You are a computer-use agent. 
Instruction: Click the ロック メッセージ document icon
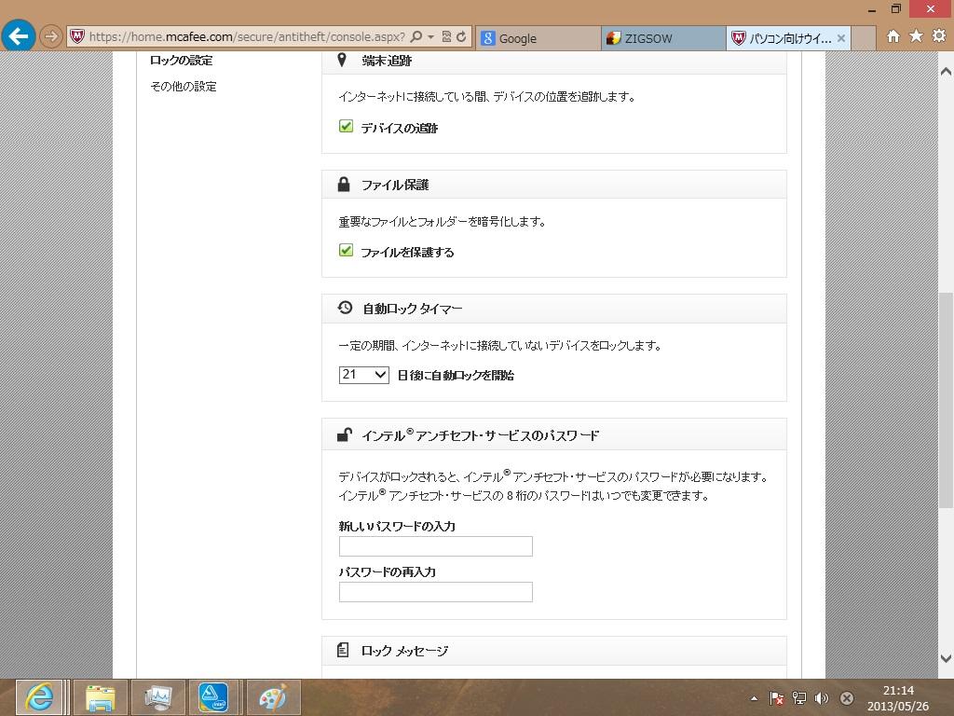(x=343, y=650)
